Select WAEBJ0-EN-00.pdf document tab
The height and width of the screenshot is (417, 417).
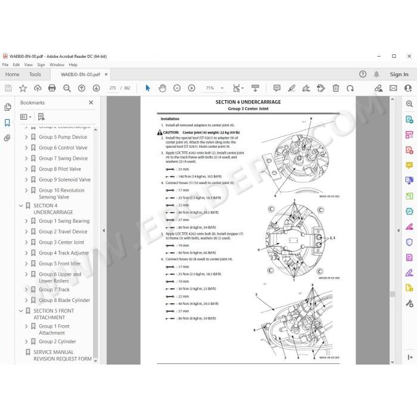[x=80, y=74]
